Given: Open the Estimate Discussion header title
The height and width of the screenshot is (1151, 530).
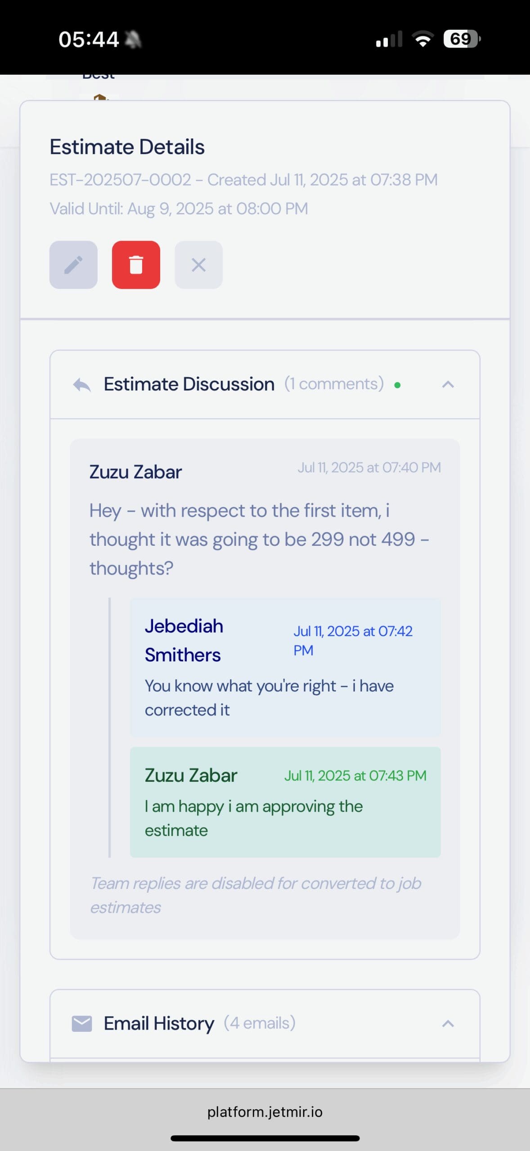Looking at the screenshot, I should click(x=189, y=384).
